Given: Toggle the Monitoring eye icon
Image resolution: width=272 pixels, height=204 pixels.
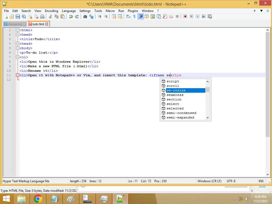Looking at the screenshot, I should (x=177, y=17).
